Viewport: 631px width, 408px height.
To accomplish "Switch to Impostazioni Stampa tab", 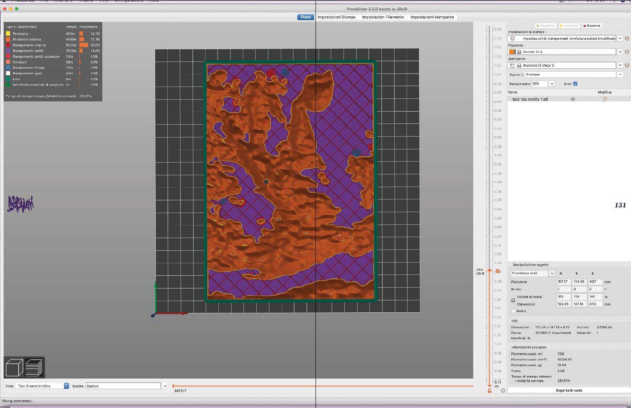I will [x=336, y=17].
